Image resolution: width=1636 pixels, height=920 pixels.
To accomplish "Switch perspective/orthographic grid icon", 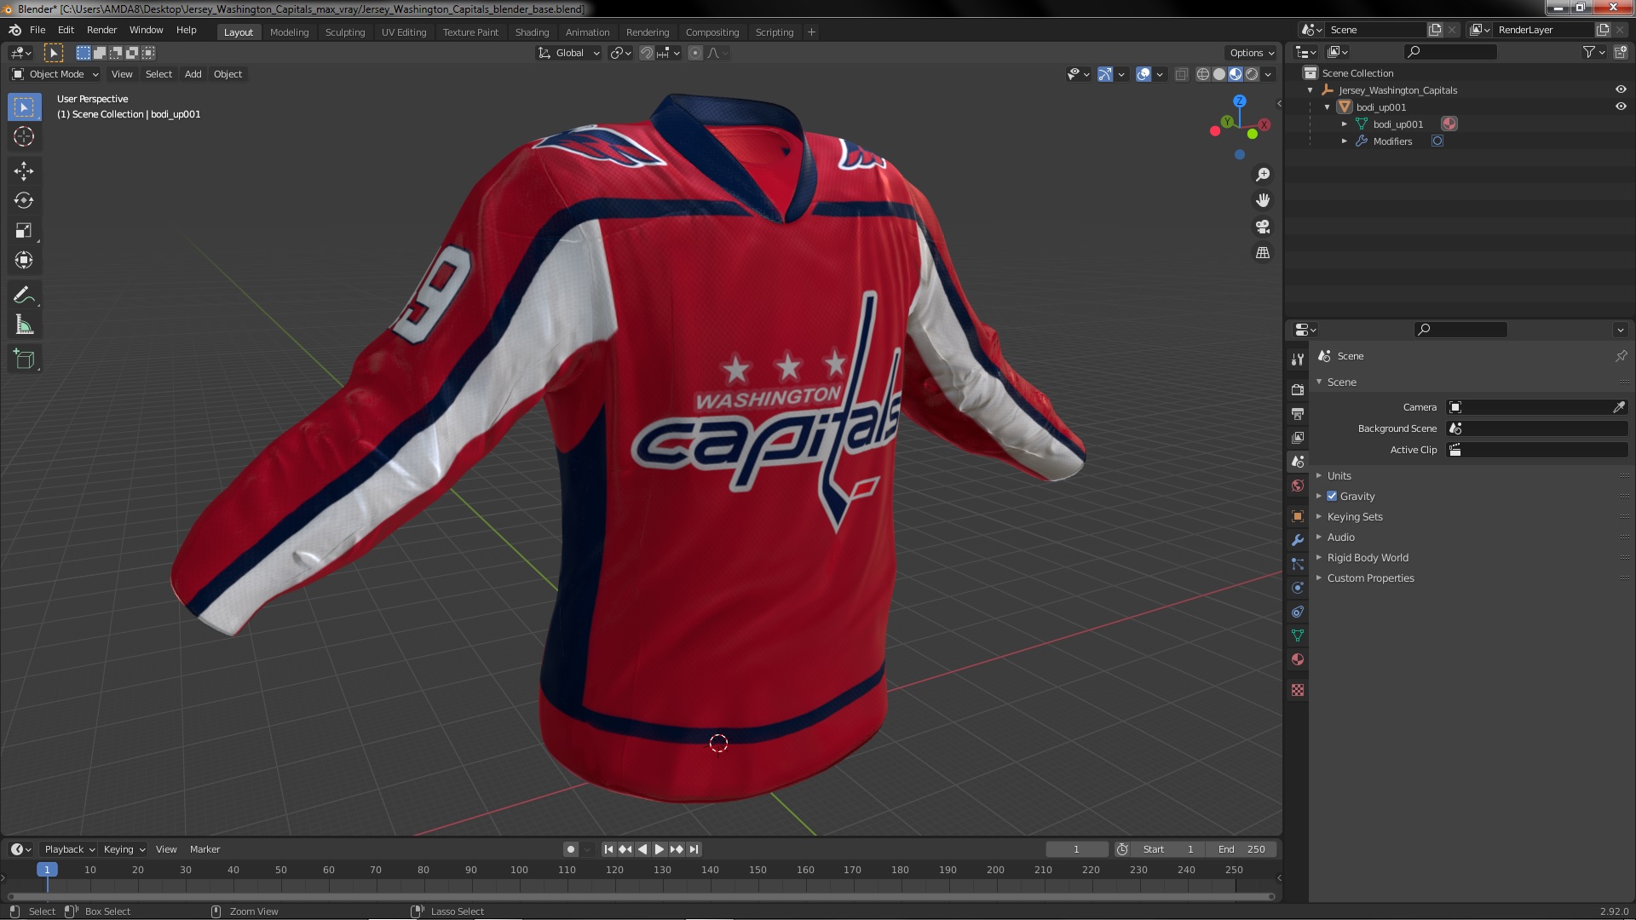I will tap(1263, 253).
